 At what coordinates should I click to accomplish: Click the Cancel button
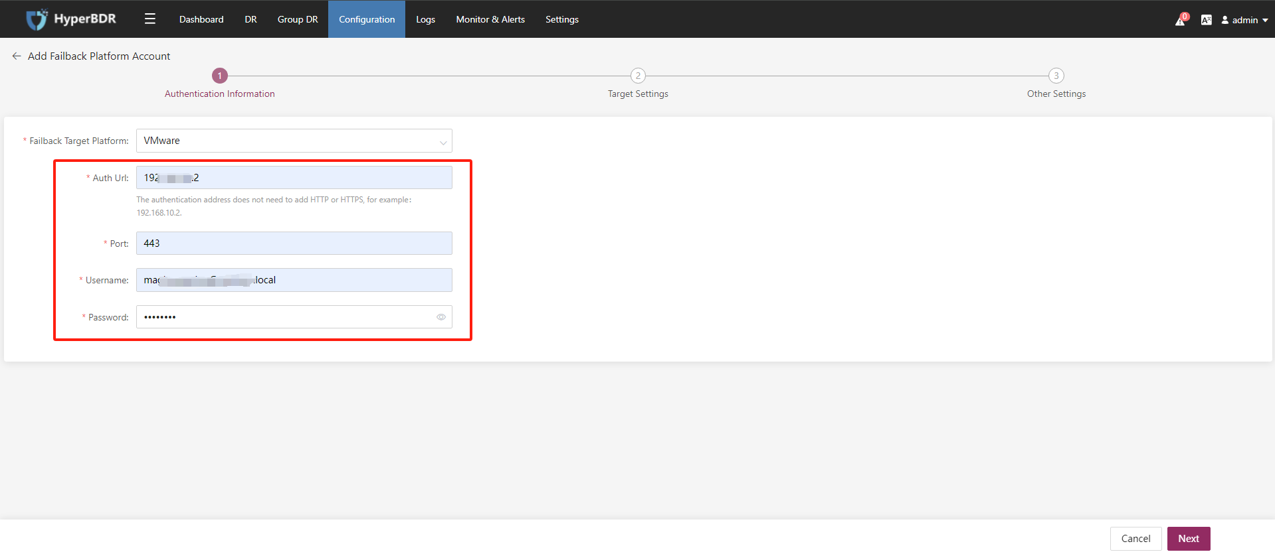click(x=1135, y=539)
